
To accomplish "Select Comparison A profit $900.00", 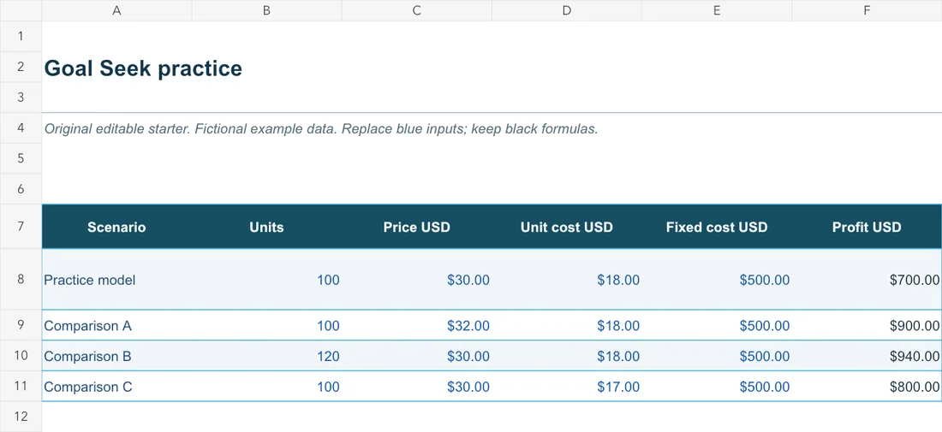I will 867,326.
